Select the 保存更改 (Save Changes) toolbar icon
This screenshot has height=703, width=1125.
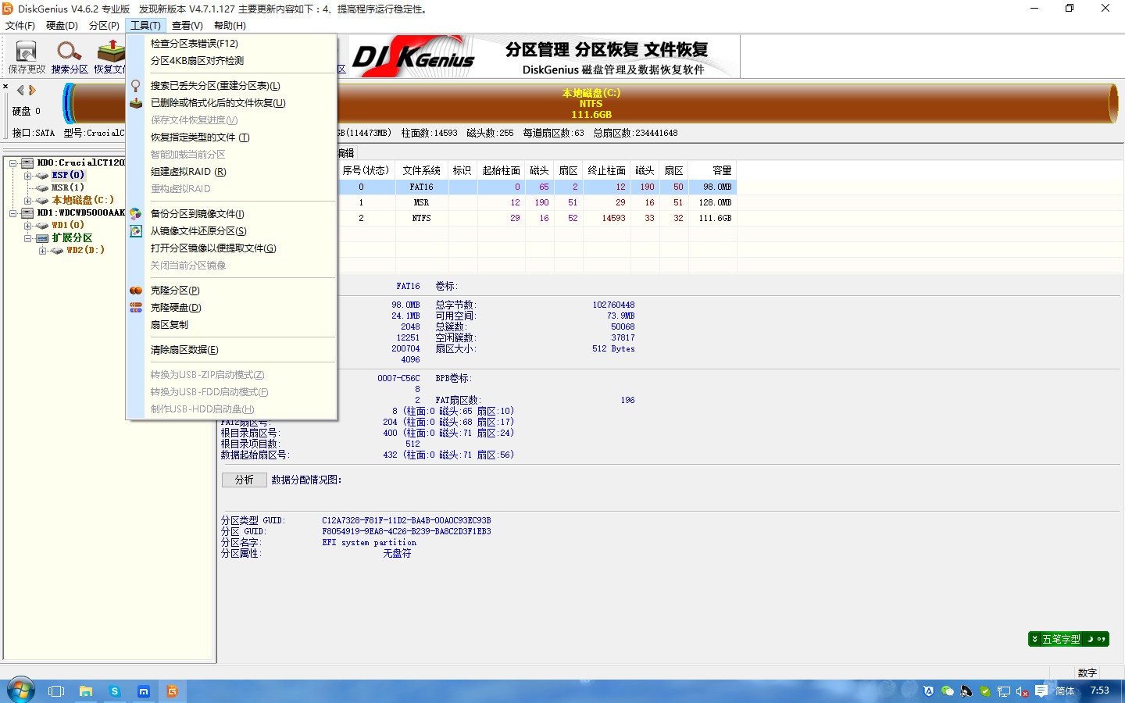[26, 53]
